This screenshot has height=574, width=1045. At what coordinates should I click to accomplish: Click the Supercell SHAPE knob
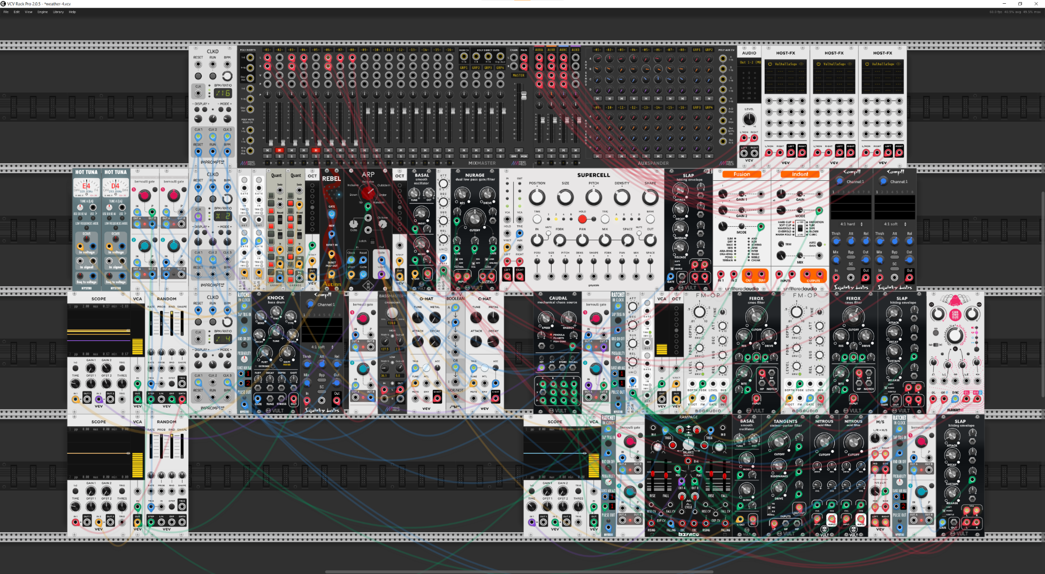pyautogui.click(x=650, y=197)
